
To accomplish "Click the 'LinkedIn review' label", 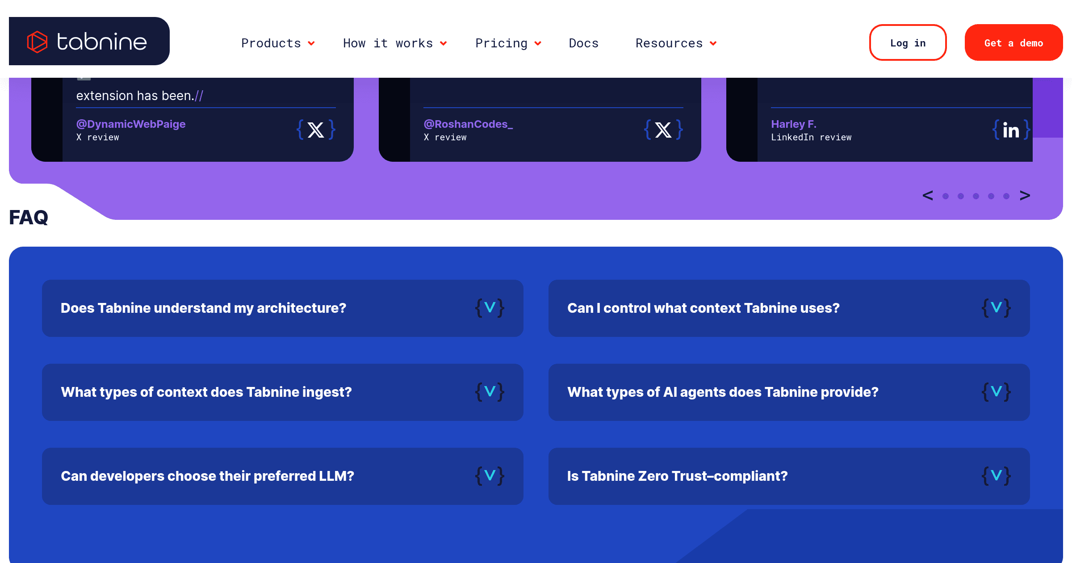I will pyautogui.click(x=811, y=138).
